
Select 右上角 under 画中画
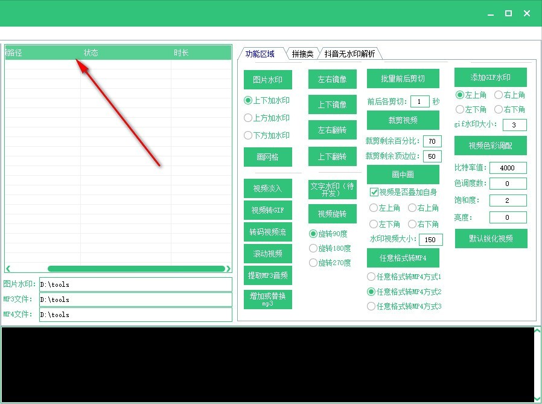(x=423, y=208)
